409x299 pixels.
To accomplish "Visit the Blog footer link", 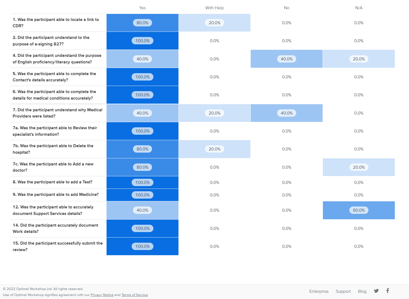I will tap(362, 291).
